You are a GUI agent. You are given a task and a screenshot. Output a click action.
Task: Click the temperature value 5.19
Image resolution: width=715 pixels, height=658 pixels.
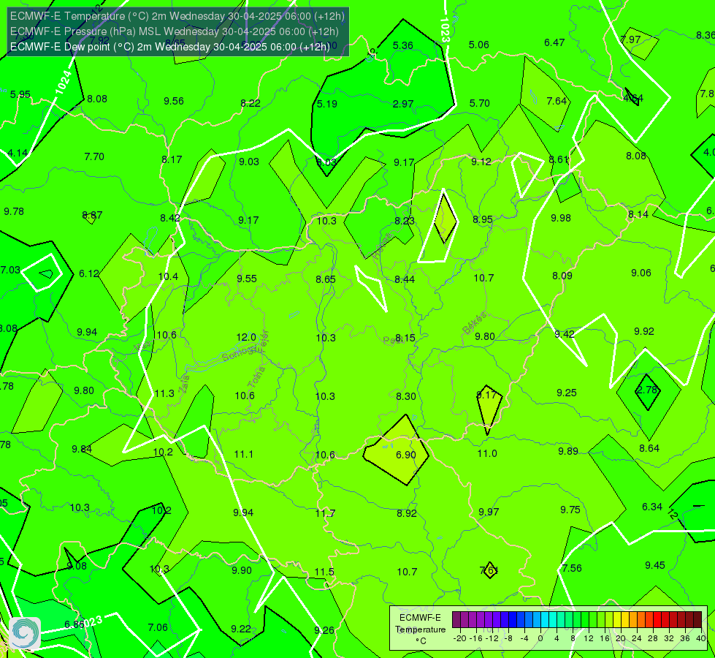pos(327,104)
